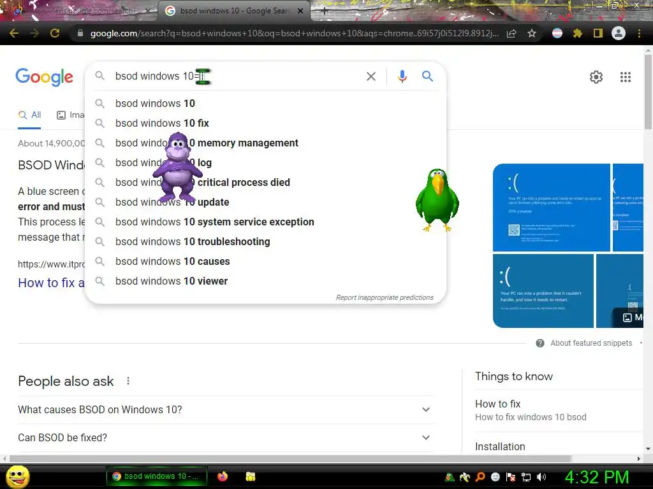The image size is (653, 489).
Task: Open People also ask three-dot options
Action: [x=128, y=381]
